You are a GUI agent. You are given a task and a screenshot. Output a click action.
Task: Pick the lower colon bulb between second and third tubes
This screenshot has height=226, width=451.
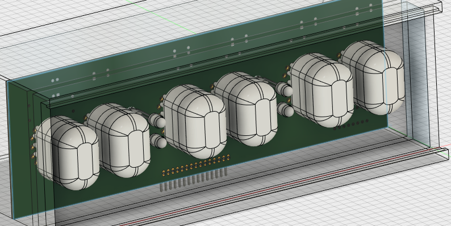(x=158, y=141)
